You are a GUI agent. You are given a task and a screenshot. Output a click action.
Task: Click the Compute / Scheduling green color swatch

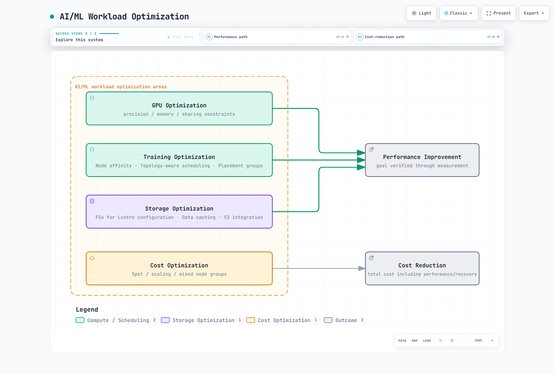click(80, 320)
